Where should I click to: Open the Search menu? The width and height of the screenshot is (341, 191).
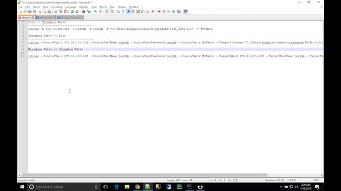pos(36,7)
